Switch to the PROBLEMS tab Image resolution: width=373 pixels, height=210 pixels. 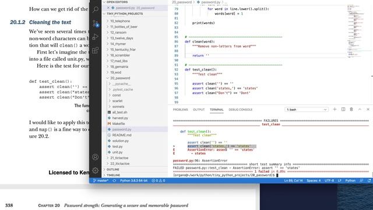(180, 110)
